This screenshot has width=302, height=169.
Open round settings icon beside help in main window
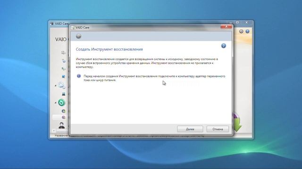241,31
